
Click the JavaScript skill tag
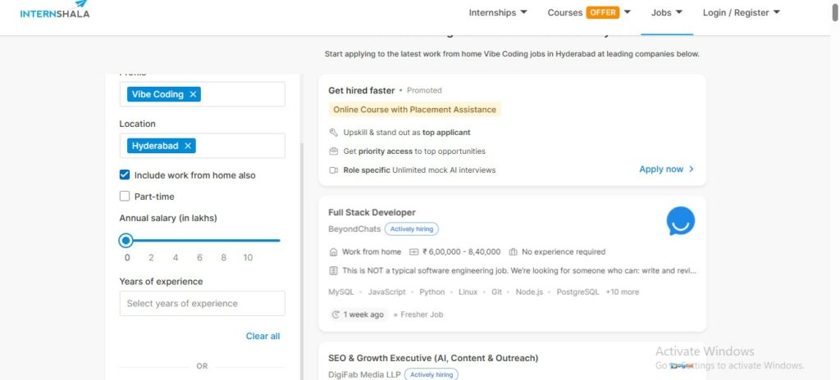pos(387,292)
